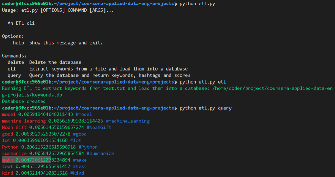
Task: Click the red 'machine learning' keyword
Action: [24, 121]
